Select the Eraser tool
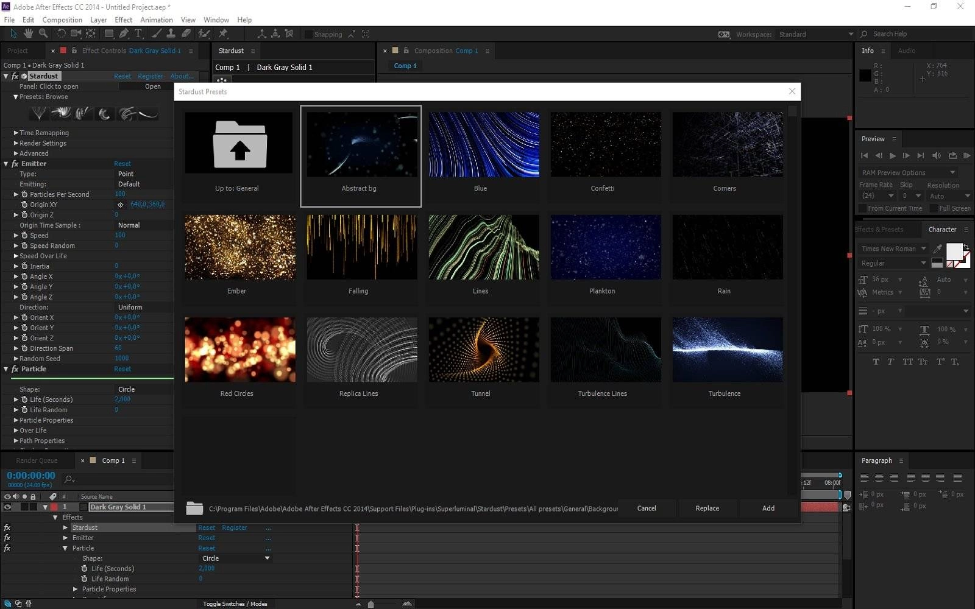975x609 pixels. [186, 33]
